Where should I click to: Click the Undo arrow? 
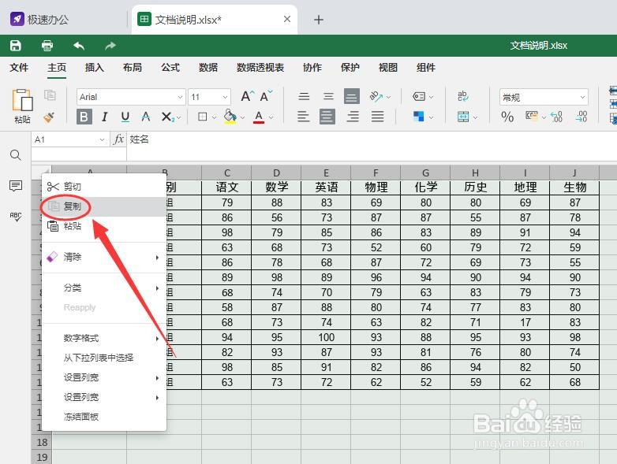click(79, 46)
